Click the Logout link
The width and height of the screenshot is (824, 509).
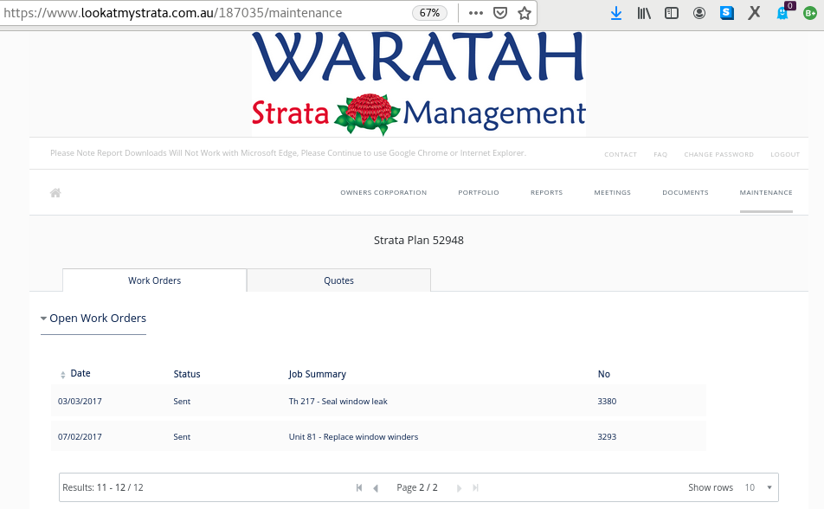(x=785, y=154)
